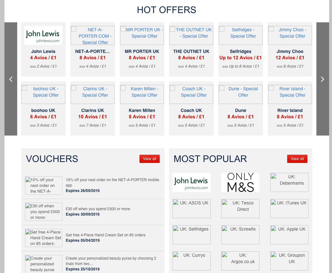Click MR PORTER UK retailer name
Image resolution: width=332 pixels, height=273 pixels.
pos(142,51)
